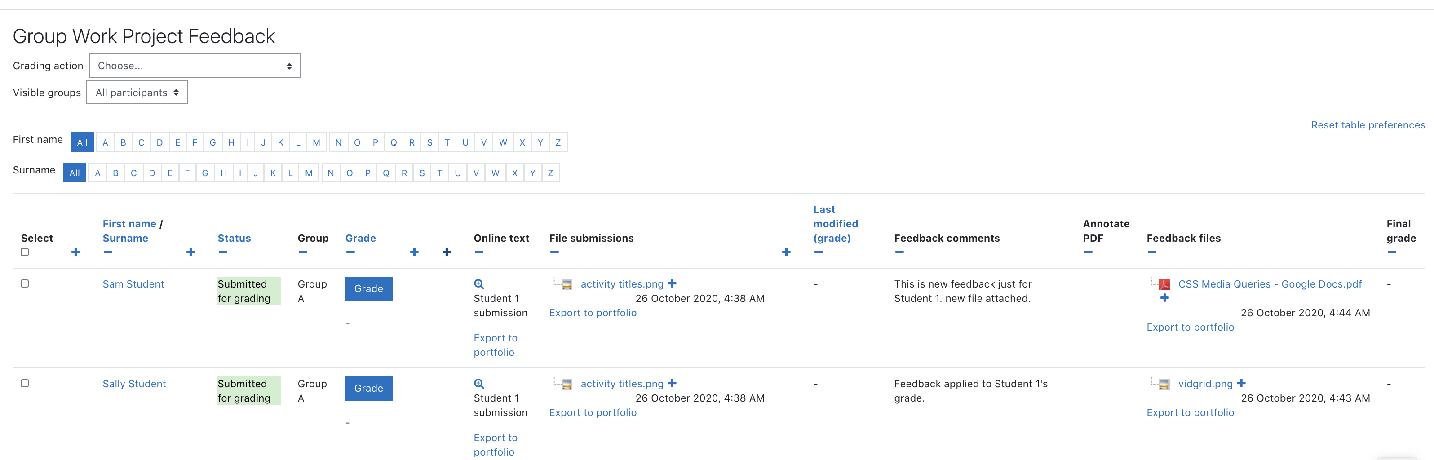1434x460 pixels.
Task: Open the Visible groups dropdown
Action: (x=137, y=93)
